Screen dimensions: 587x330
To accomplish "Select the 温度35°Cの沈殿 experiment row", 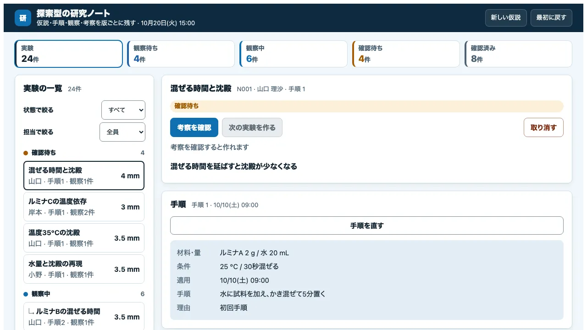I will [x=84, y=238].
